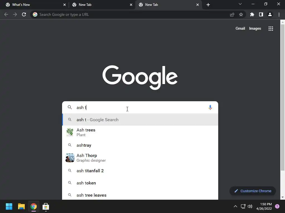Select the ash token suggestion
This screenshot has width=285, height=213.
click(140, 183)
